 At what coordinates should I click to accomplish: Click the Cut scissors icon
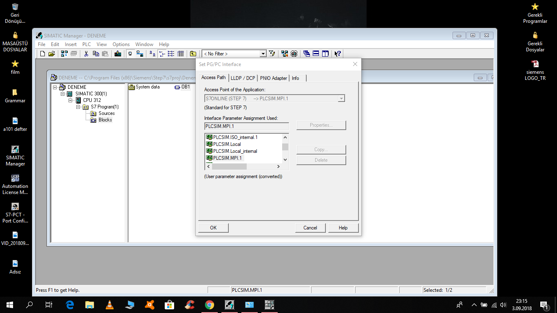click(x=86, y=54)
